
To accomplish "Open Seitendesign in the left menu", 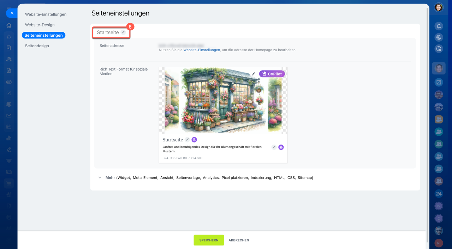I will [37, 46].
